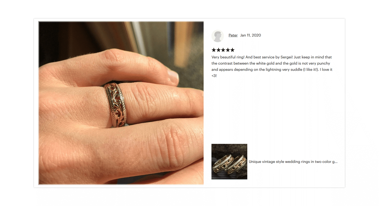This screenshot has width=379, height=206.
Task: Open the reviewer name link Peter
Action: click(x=233, y=35)
